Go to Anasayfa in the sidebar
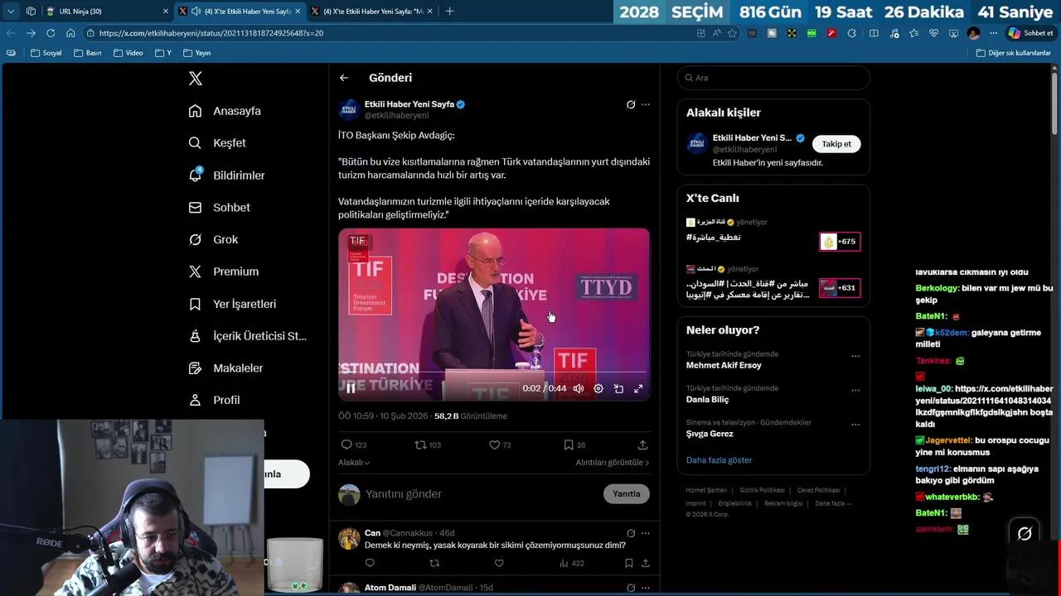 [225, 111]
